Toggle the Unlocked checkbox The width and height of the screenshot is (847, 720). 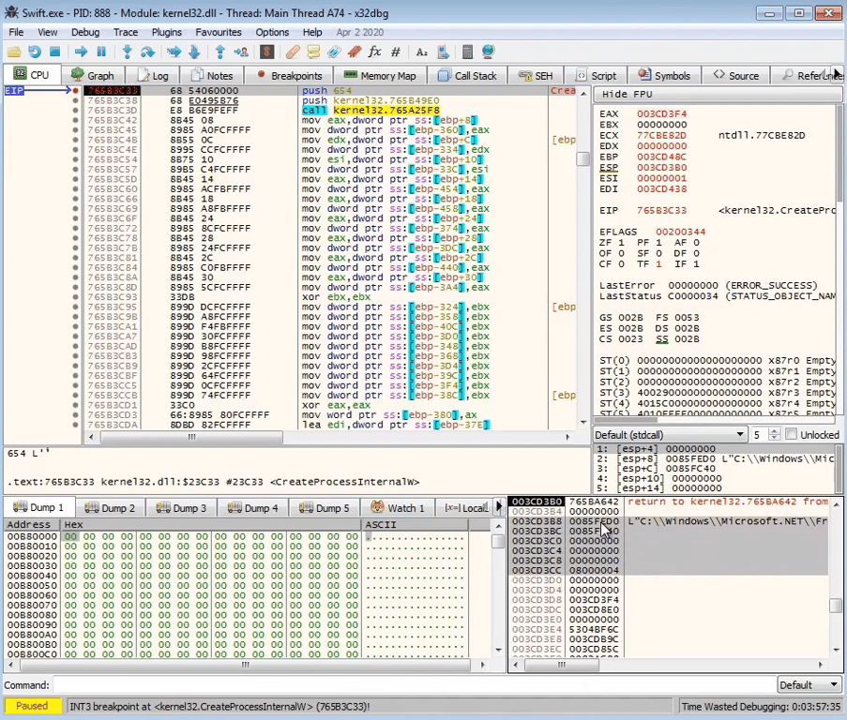[793, 435]
